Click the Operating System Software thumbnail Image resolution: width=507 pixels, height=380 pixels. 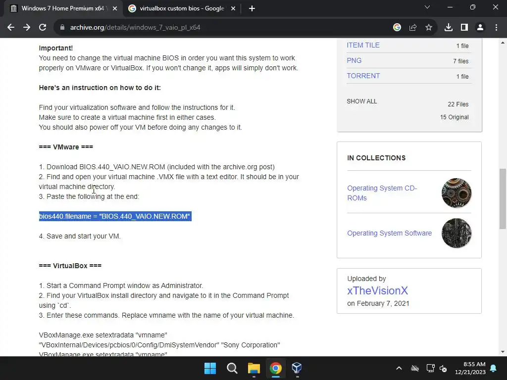[456, 233]
